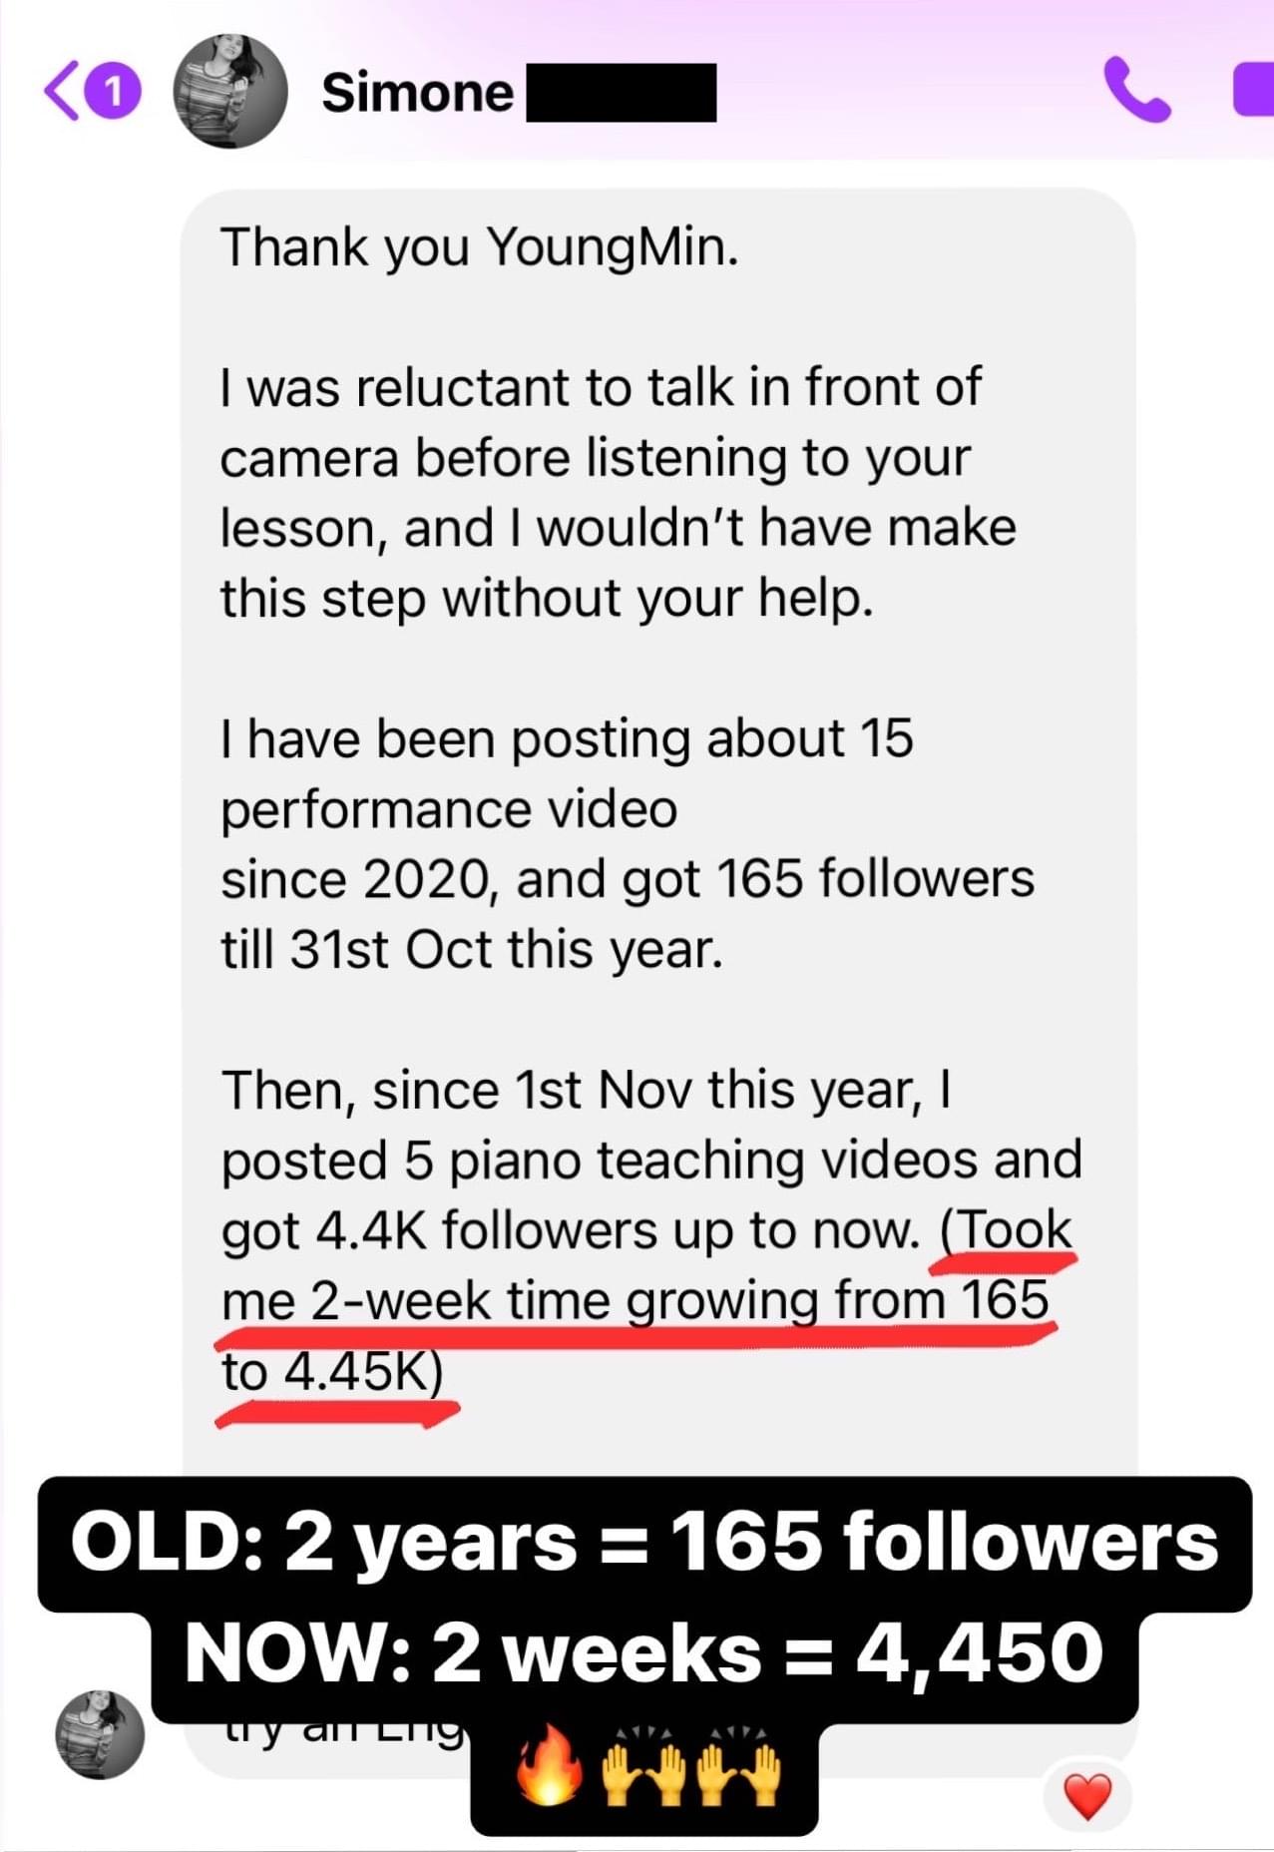Open Simone's profile photo in the header

click(230, 91)
